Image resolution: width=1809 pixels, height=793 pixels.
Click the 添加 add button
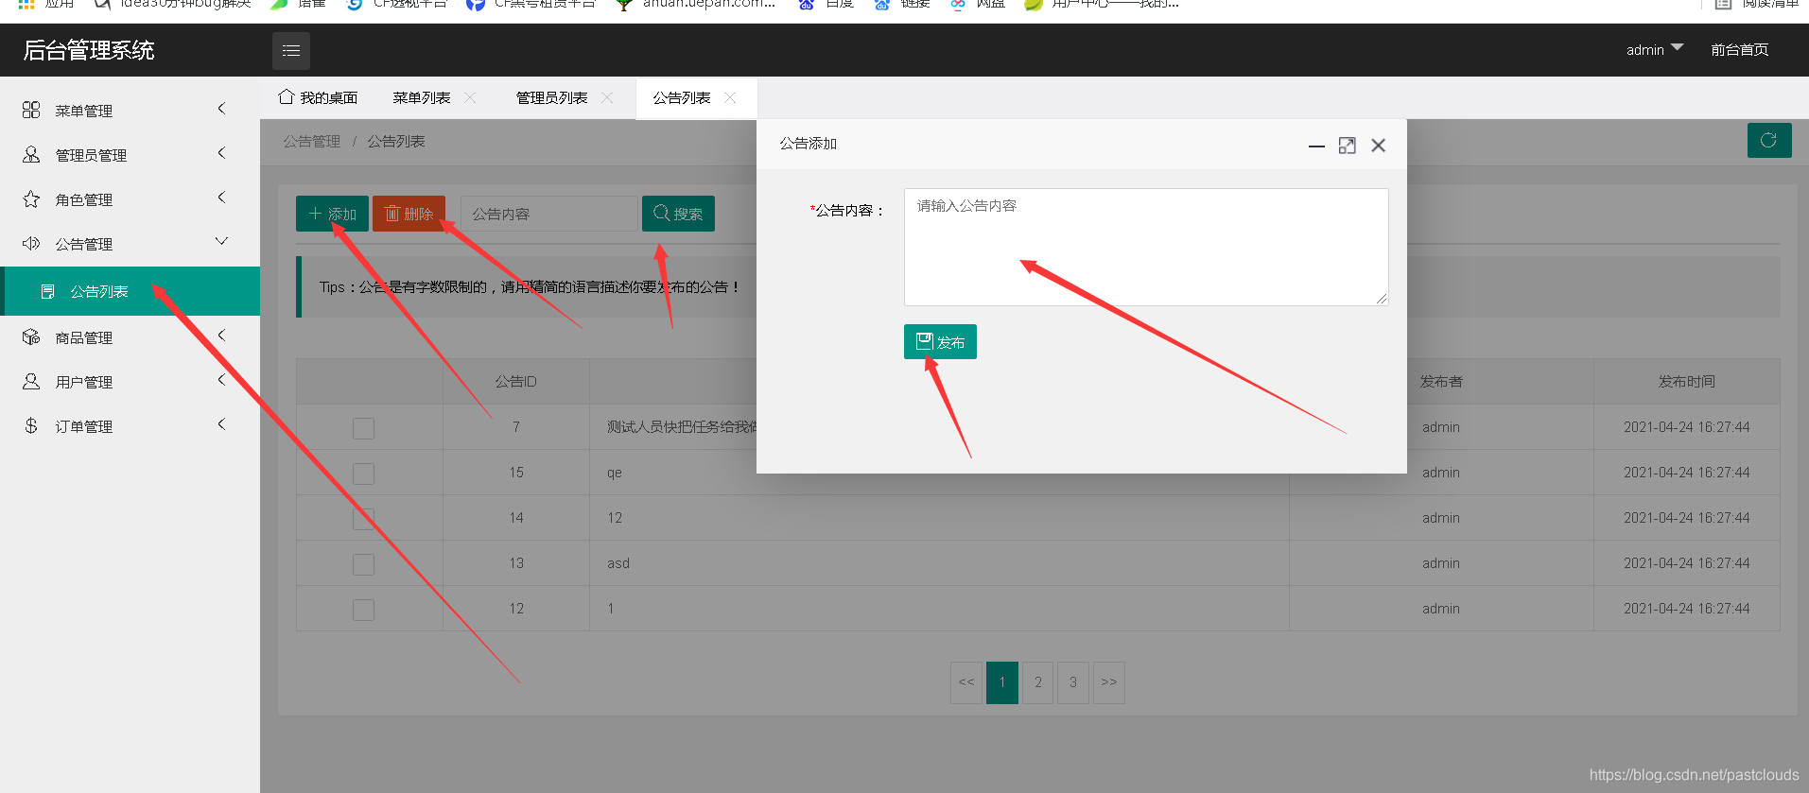pos(332,214)
